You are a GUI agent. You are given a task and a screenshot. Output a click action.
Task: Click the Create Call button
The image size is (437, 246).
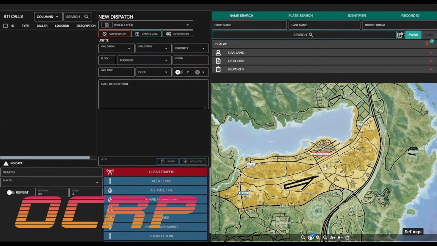[146, 34]
